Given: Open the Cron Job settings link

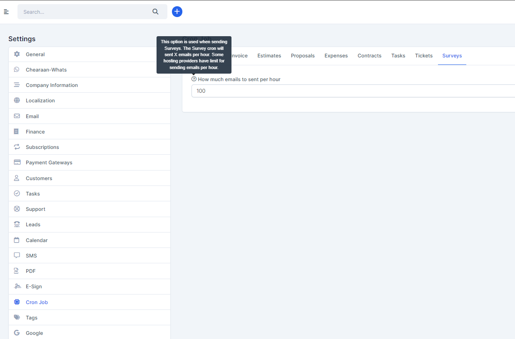Looking at the screenshot, I should (37, 302).
